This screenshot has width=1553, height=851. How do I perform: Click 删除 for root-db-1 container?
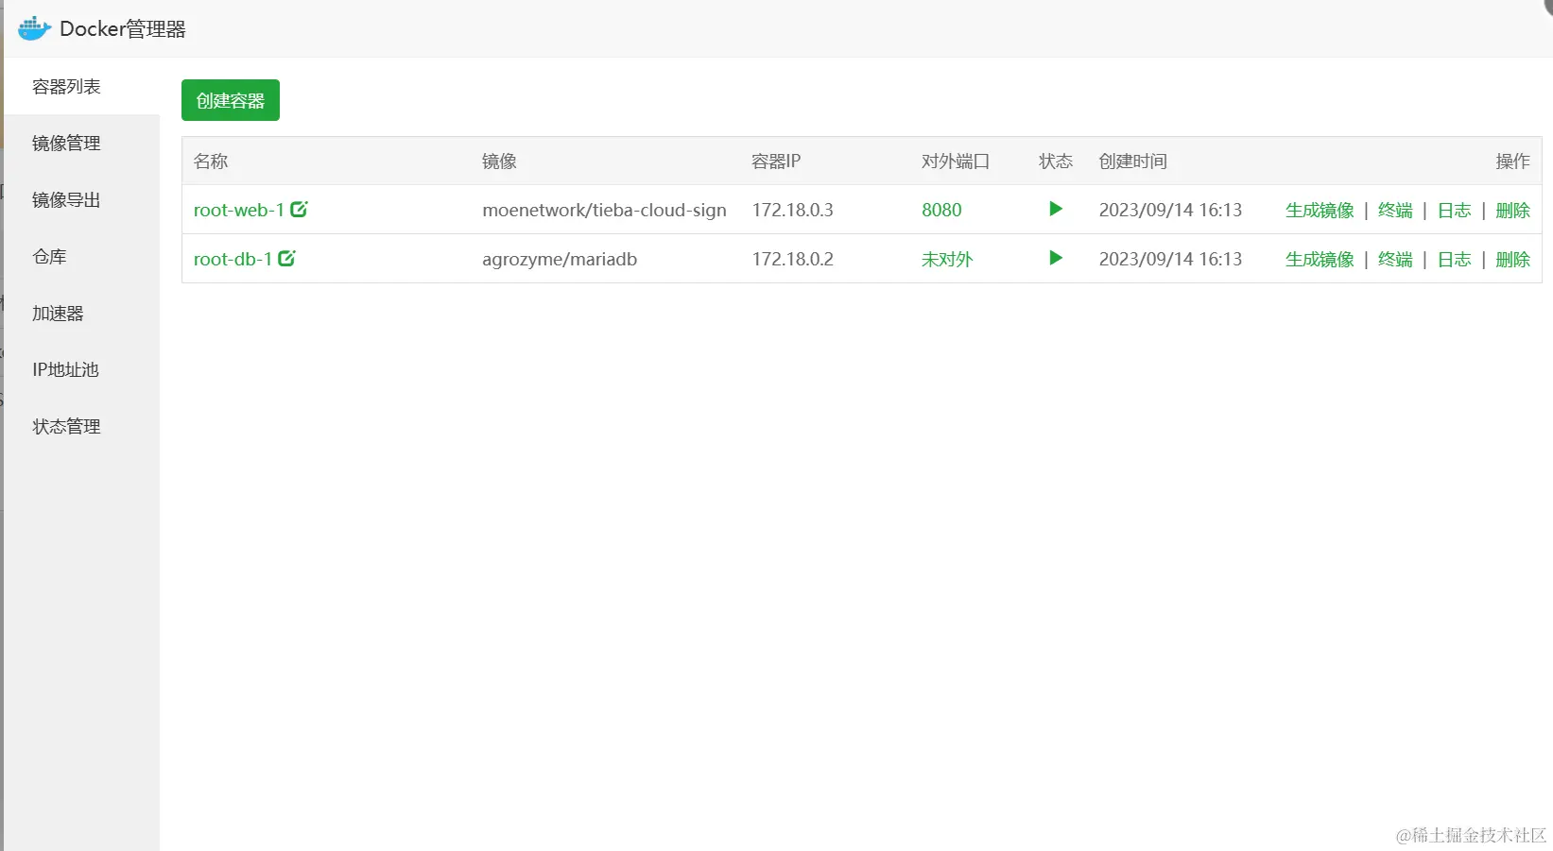[1512, 259]
